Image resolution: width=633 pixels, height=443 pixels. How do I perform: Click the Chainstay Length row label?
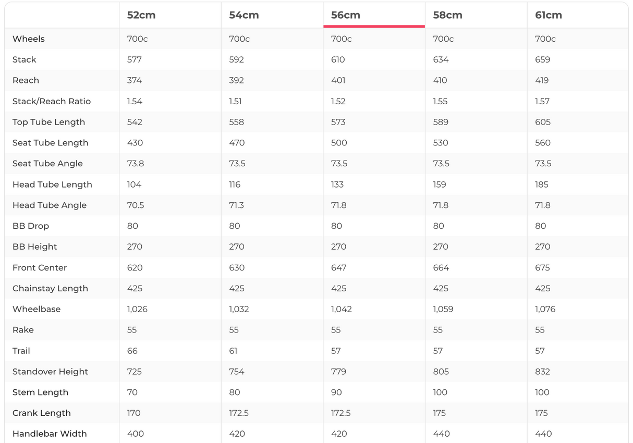click(x=50, y=288)
